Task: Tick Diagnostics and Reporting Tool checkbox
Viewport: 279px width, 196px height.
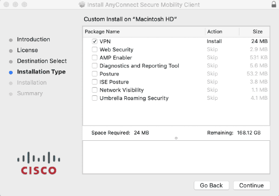Action: tap(94, 66)
